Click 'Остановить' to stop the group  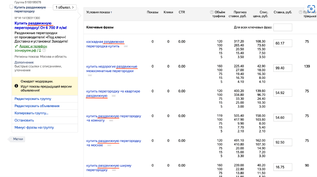pos(24,120)
